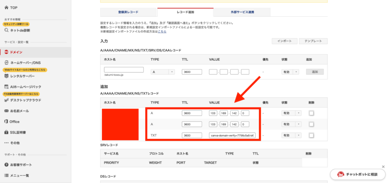The image size is (389, 183).
Task: Open the TYPE dropdown in input row
Action: click(x=163, y=72)
